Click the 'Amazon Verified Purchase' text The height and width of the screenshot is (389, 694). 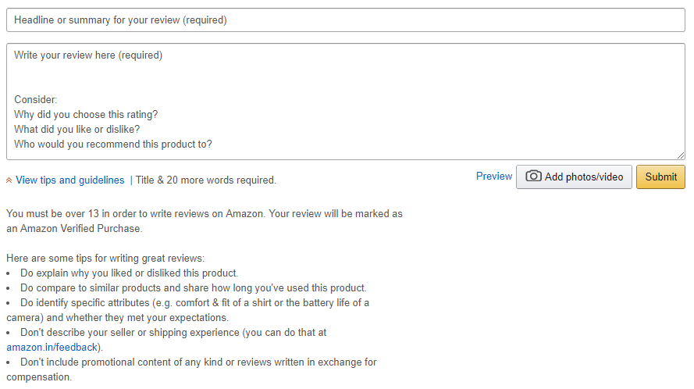click(x=80, y=229)
